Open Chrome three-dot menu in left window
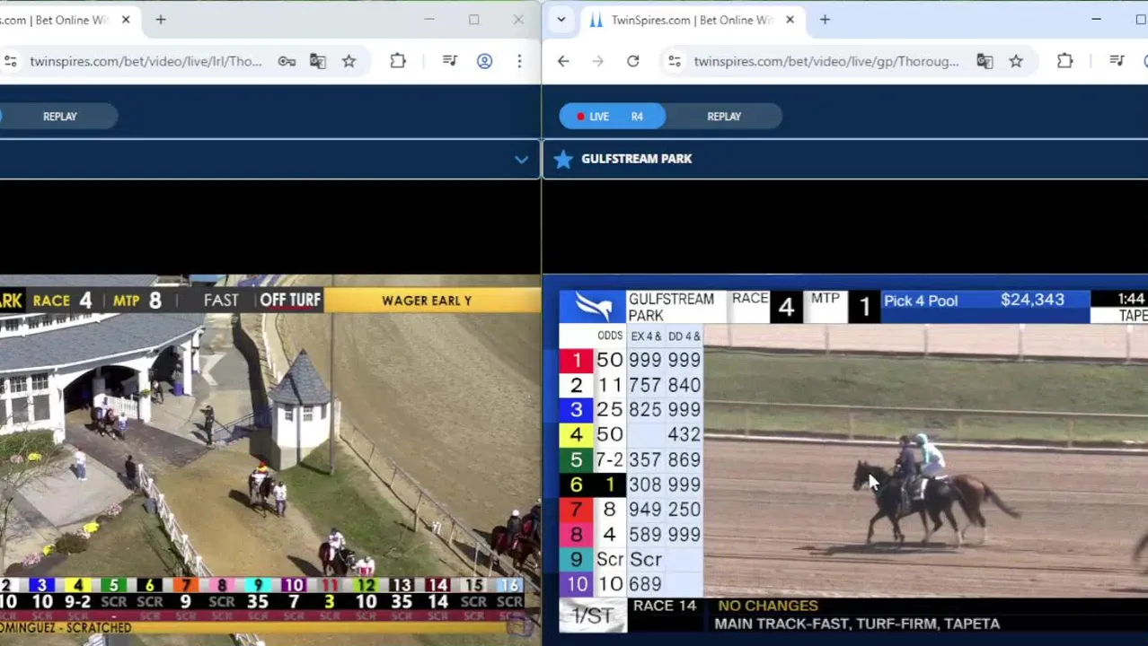The width and height of the screenshot is (1148, 646). (519, 61)
